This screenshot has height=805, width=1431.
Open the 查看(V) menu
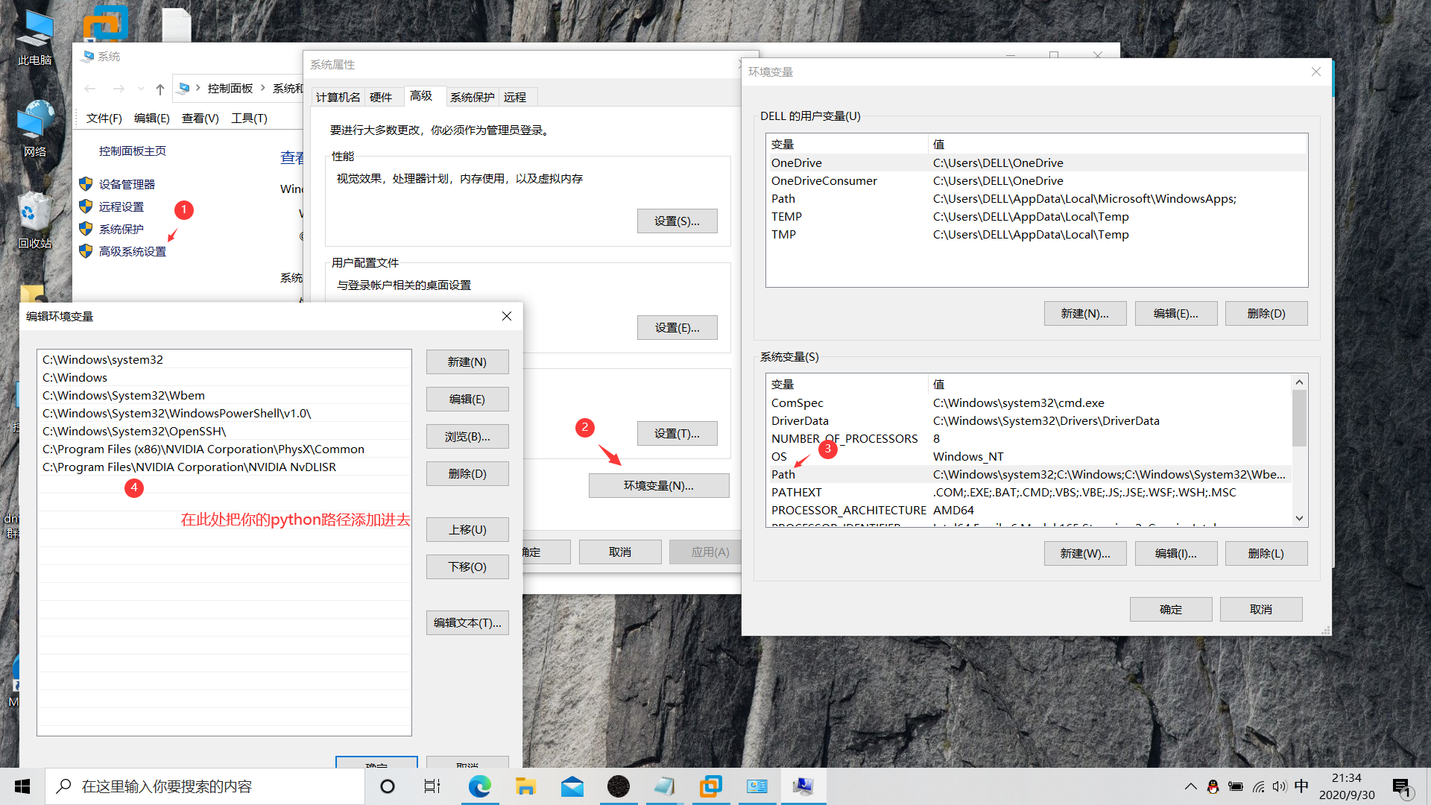(x=200, y=119)
